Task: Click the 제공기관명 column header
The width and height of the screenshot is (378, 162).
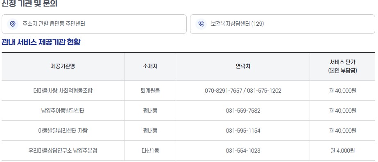Action: pyautogui.click(x=63, y=67)
